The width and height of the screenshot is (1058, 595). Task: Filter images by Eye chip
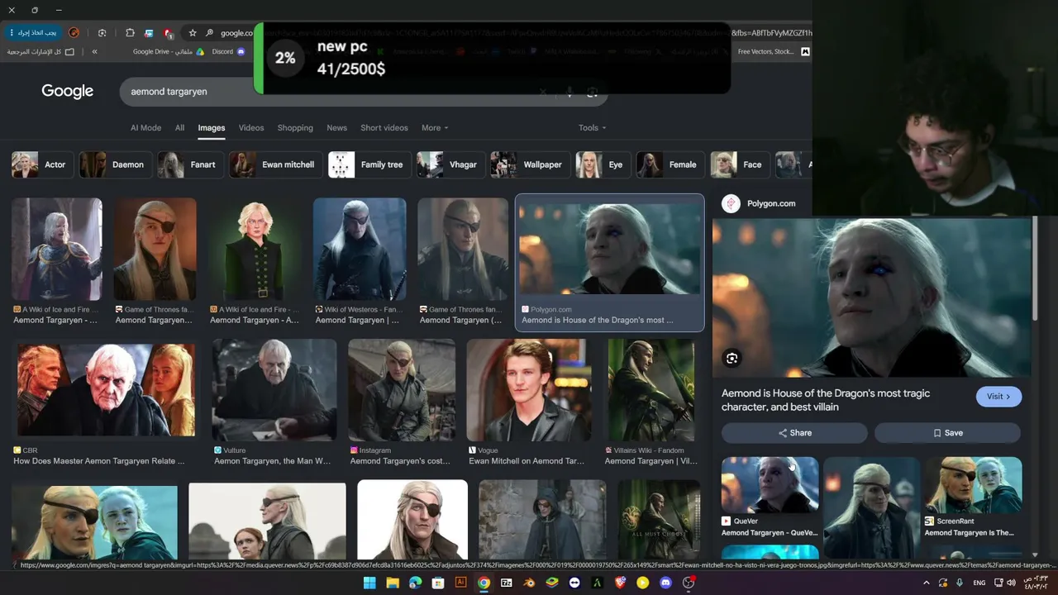(x=602, y=164)
